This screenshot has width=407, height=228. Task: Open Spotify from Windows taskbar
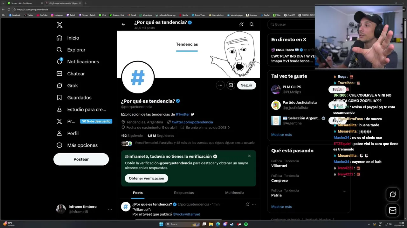(x=246, y=224)
